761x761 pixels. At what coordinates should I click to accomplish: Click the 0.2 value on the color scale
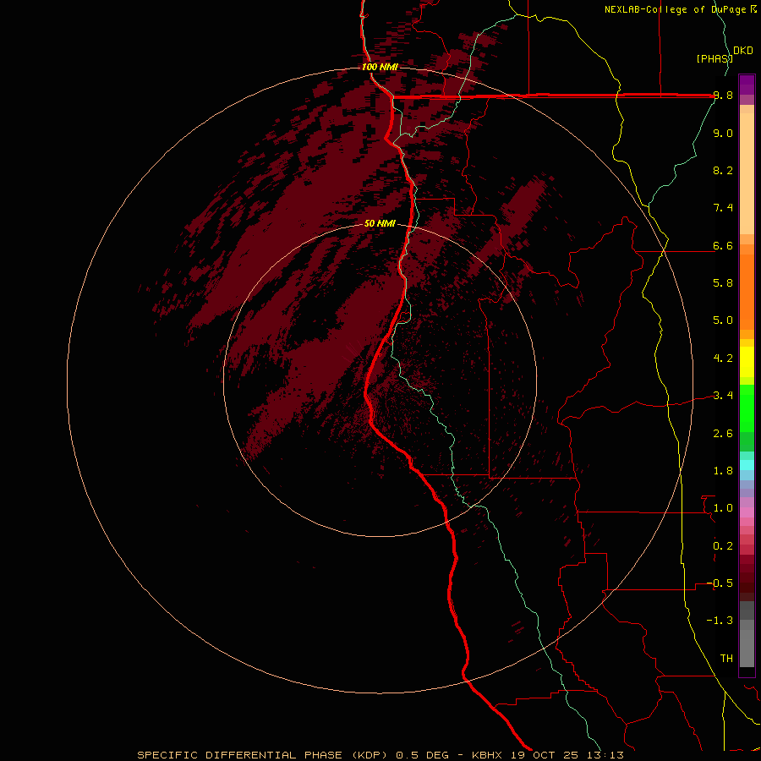click(723, 546)
